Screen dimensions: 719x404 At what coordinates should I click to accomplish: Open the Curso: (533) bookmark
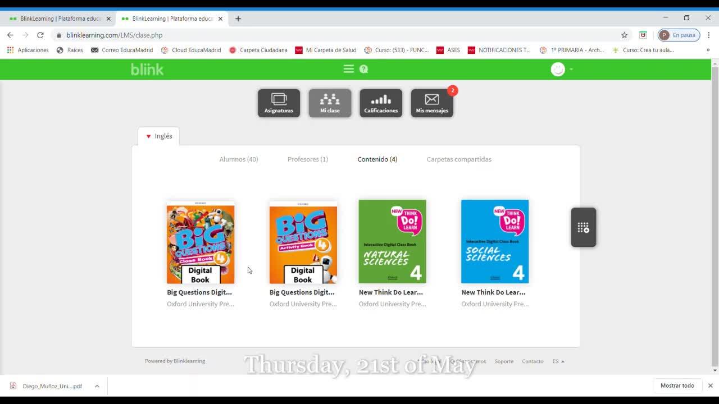pyautogui.click(x=397, y=50)
